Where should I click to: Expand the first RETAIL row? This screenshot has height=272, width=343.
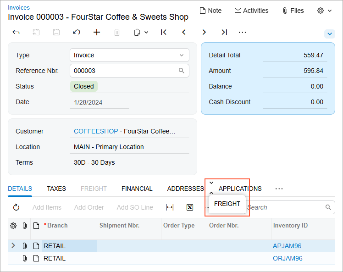(x=13, y=246)
